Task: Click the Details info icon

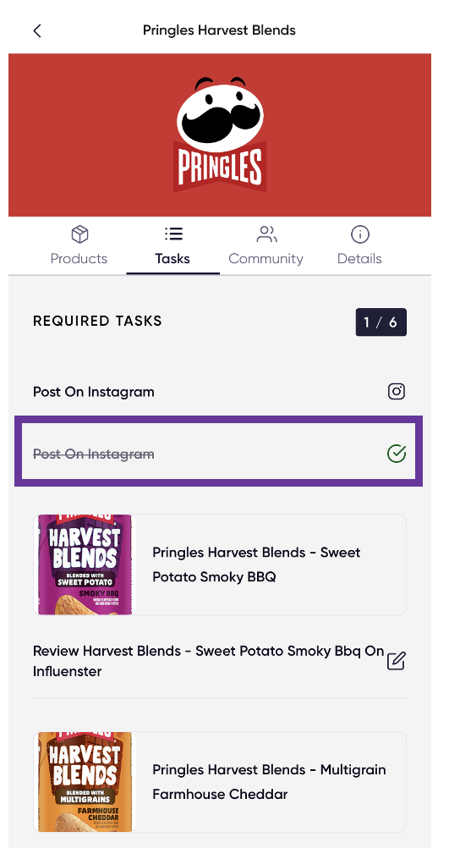Action: 360,234
